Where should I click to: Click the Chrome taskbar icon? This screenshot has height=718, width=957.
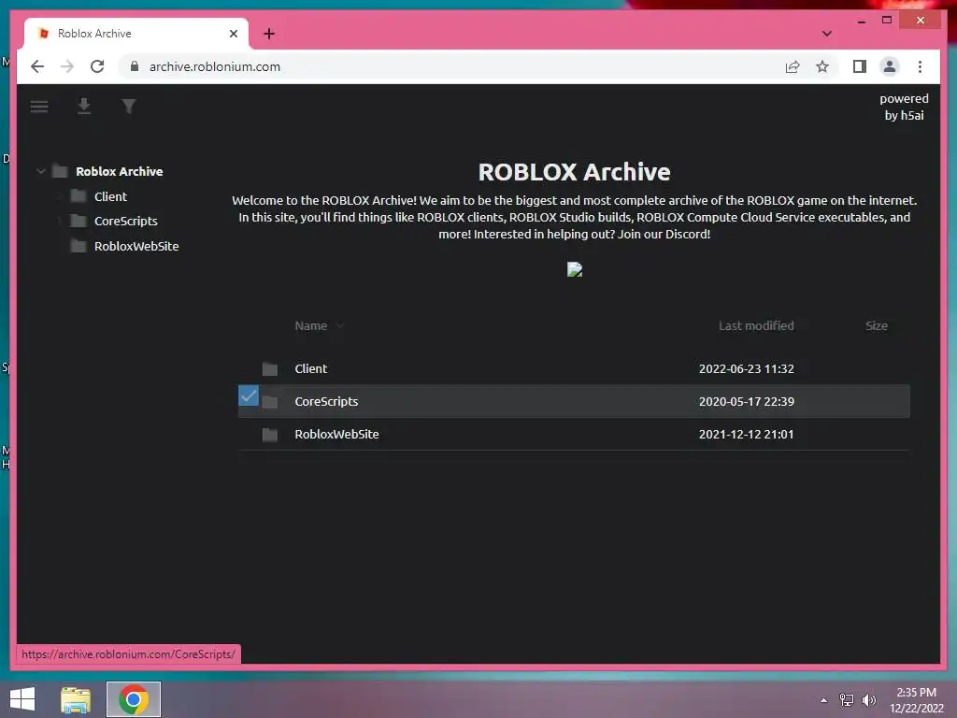coord(134,699)
